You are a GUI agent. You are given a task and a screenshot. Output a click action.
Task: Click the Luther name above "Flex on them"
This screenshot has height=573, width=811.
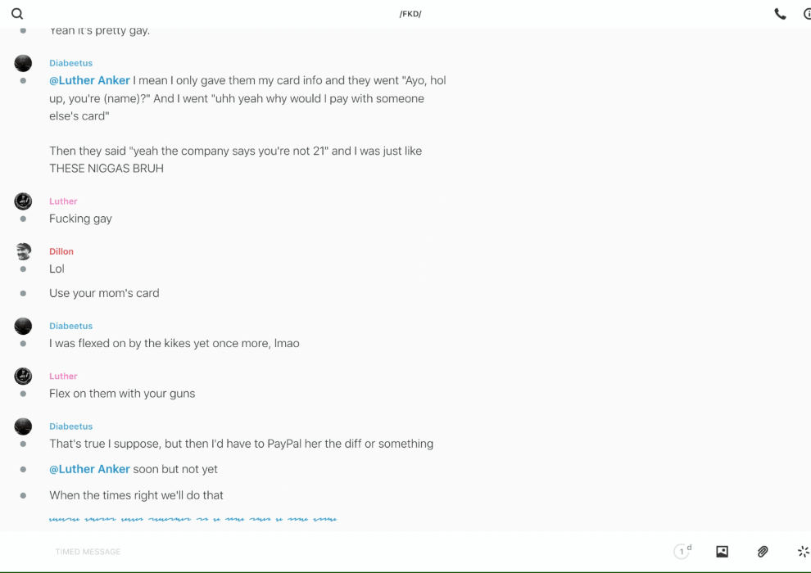[63, 377]
